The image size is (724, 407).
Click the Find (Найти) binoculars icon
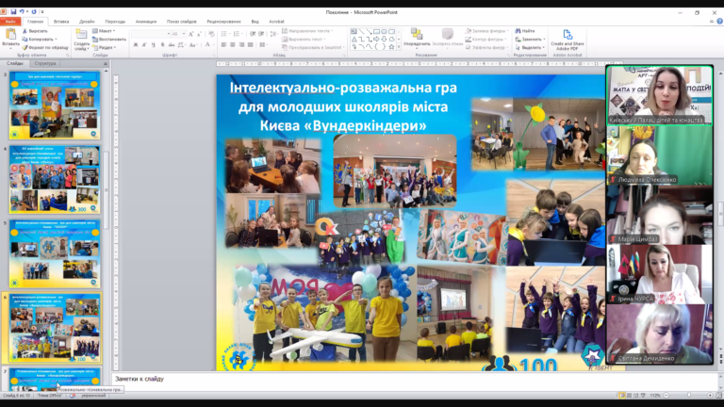coord(516,30)
